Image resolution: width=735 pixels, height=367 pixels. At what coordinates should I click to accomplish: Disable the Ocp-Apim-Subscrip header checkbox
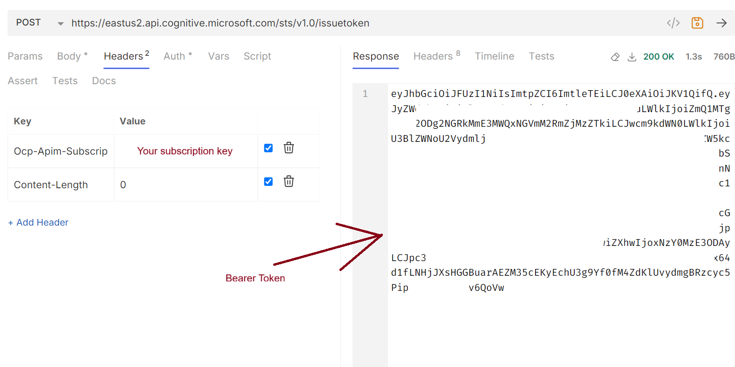pyautogui.click(x=268, y=148)
